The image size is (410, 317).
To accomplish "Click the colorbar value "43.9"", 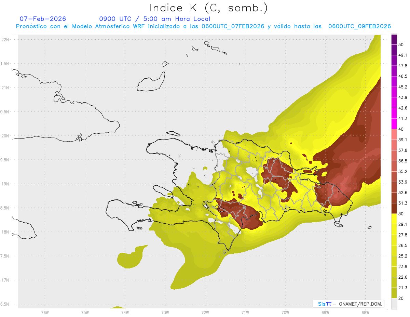I will (x=403, y=97).
